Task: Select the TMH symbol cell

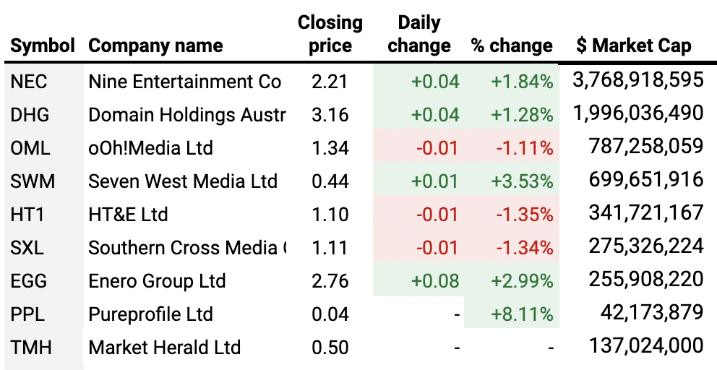Action: point(30,348)
